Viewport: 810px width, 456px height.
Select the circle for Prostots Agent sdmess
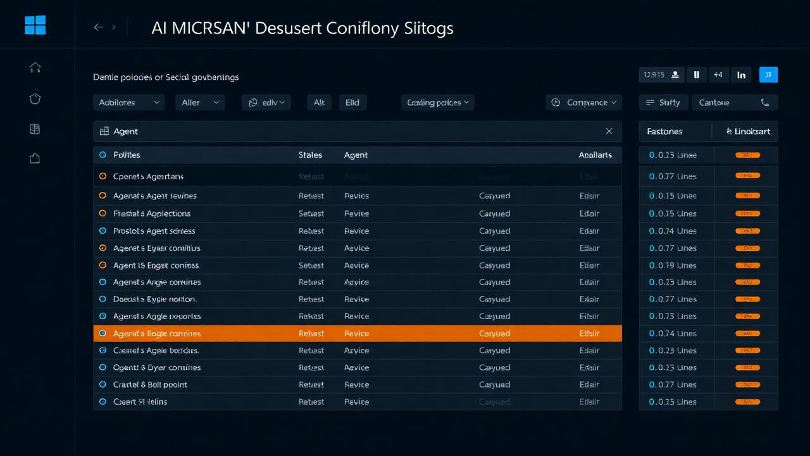(x=103, y=231)
